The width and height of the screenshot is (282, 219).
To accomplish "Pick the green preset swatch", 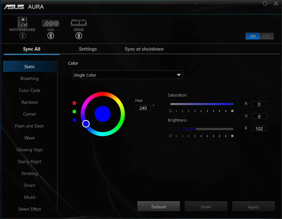I will tap(74, 112).
